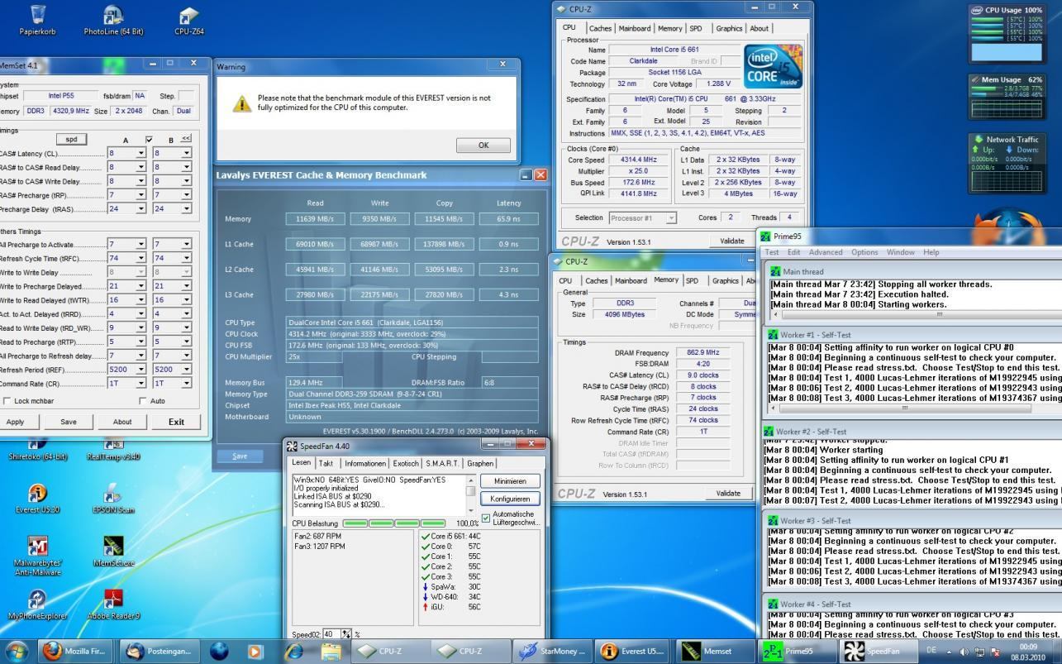Open RealTemp v3.40 desktop icon
The width and height of the screenshot is (1062, 664).
point(113,447)
